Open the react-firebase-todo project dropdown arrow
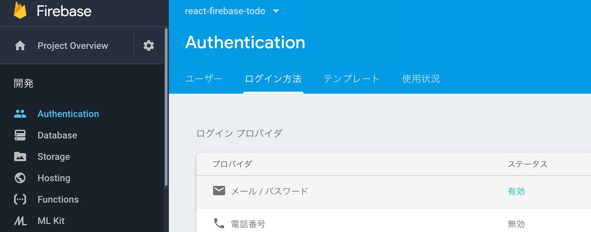The height and width of the screenshot is (232, 591). tap(276, 11)
